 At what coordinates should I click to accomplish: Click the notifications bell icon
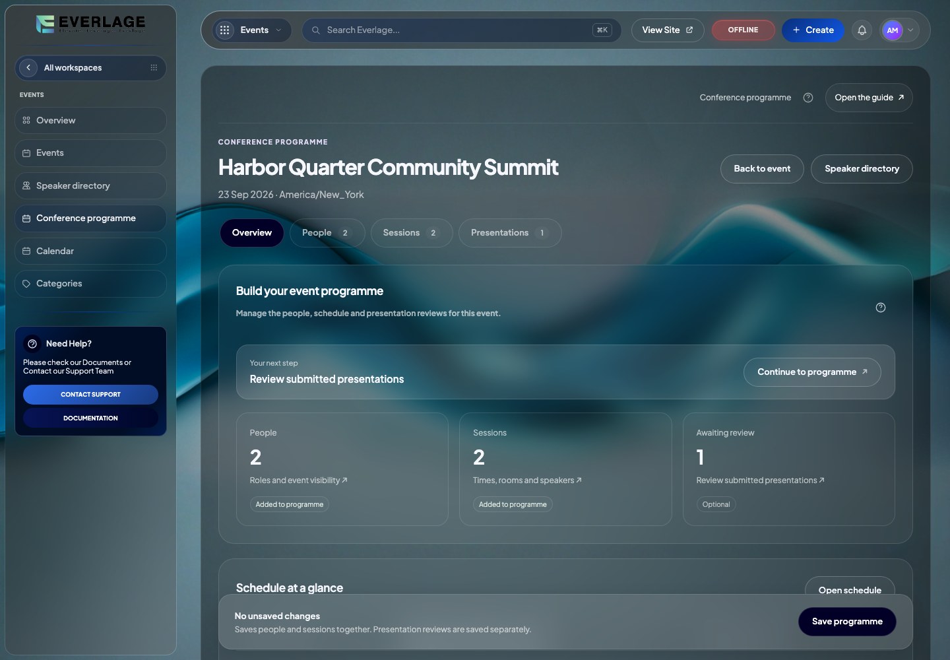click(x=862, y=30)
